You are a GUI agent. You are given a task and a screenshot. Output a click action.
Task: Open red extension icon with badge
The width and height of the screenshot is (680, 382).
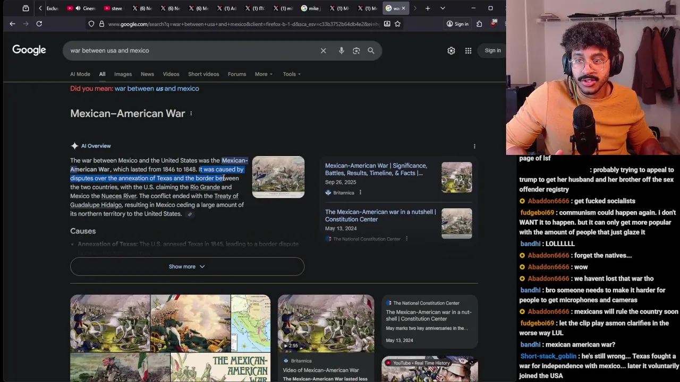click(x=494, y=24)
